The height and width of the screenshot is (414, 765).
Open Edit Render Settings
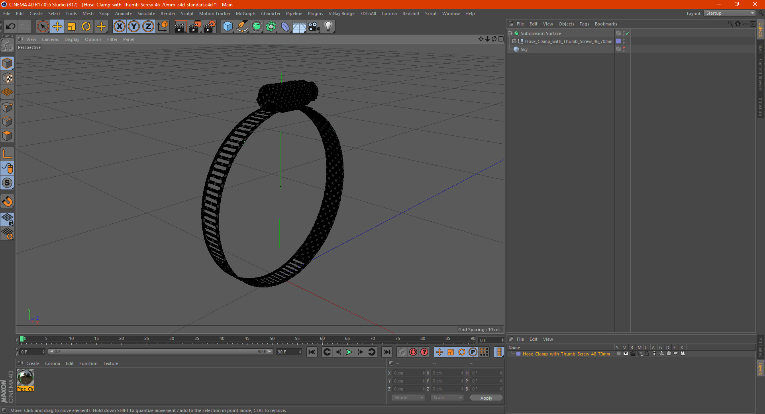click(x=210, y=27)
